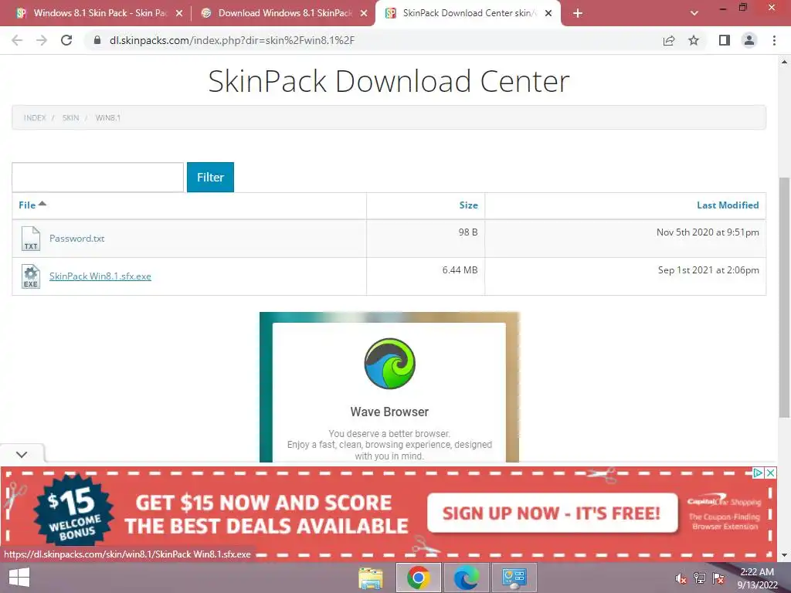Close the SkinPack Download Center tab
The image size is (791, 593).
tap(548, 14)
